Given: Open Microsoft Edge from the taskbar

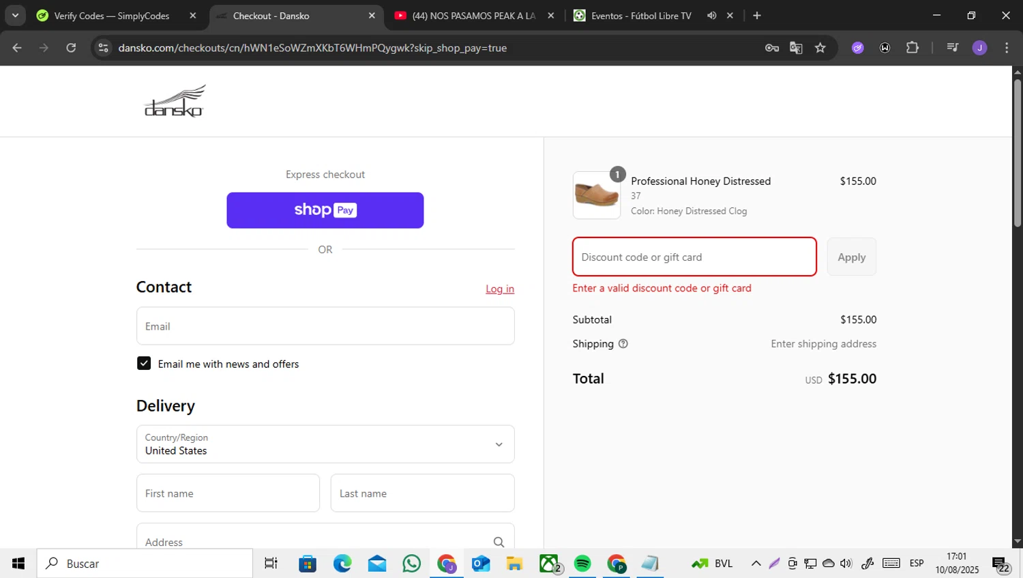Looking at the screenshot, I should [342, 564].
